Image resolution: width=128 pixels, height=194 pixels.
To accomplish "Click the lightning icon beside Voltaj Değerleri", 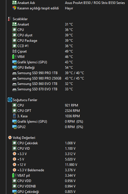I will (10, 137).
